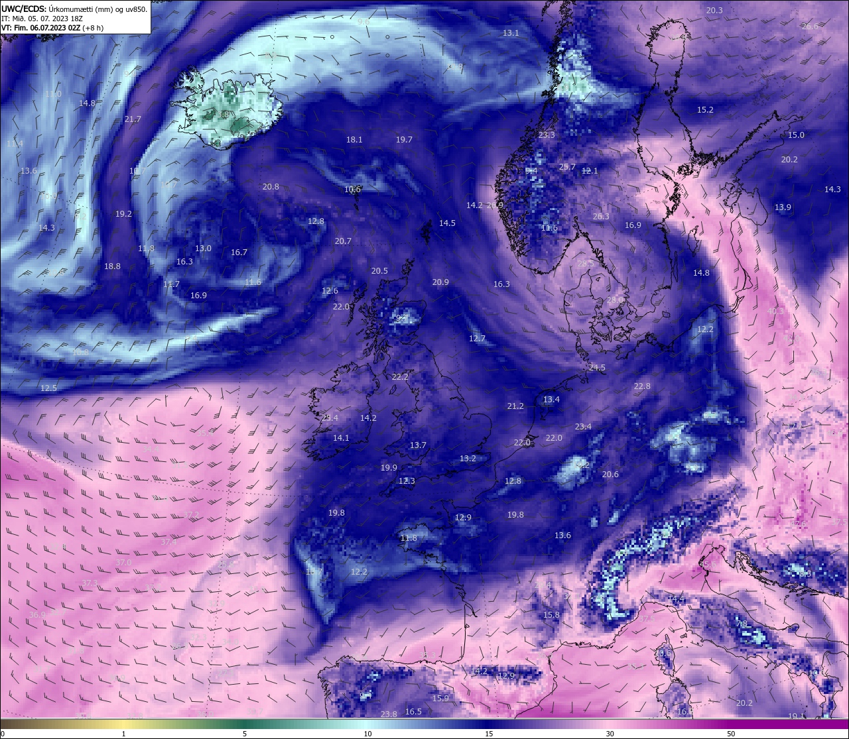This screenshot has width=849, height=739.
Task: Click the map value 23.8
Action: [389, 714]
